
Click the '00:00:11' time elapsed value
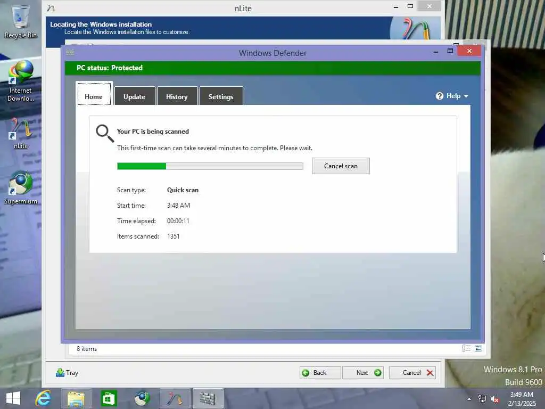tap(178, 221)
